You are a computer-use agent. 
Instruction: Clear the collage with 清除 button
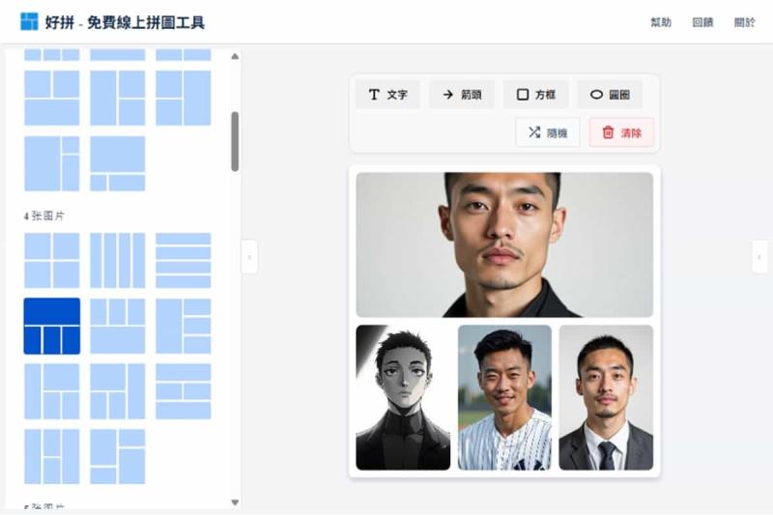tap(621, 132)
